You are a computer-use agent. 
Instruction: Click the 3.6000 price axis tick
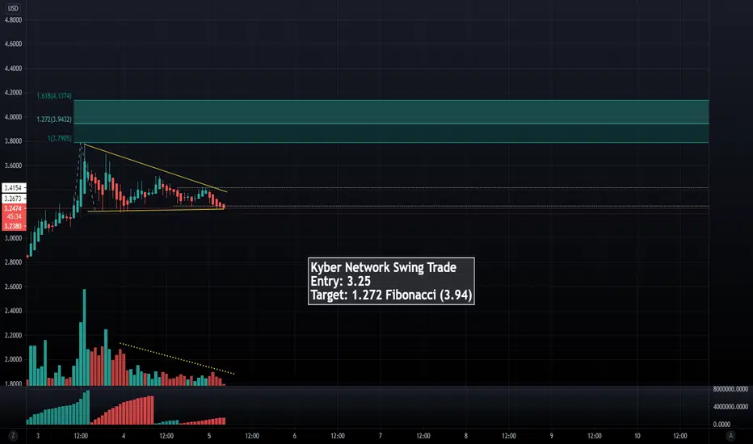pos(14,165)
